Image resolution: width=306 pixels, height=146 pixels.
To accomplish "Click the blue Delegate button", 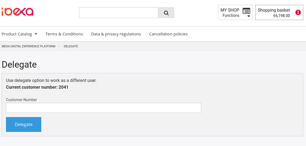I will point(24,124).
